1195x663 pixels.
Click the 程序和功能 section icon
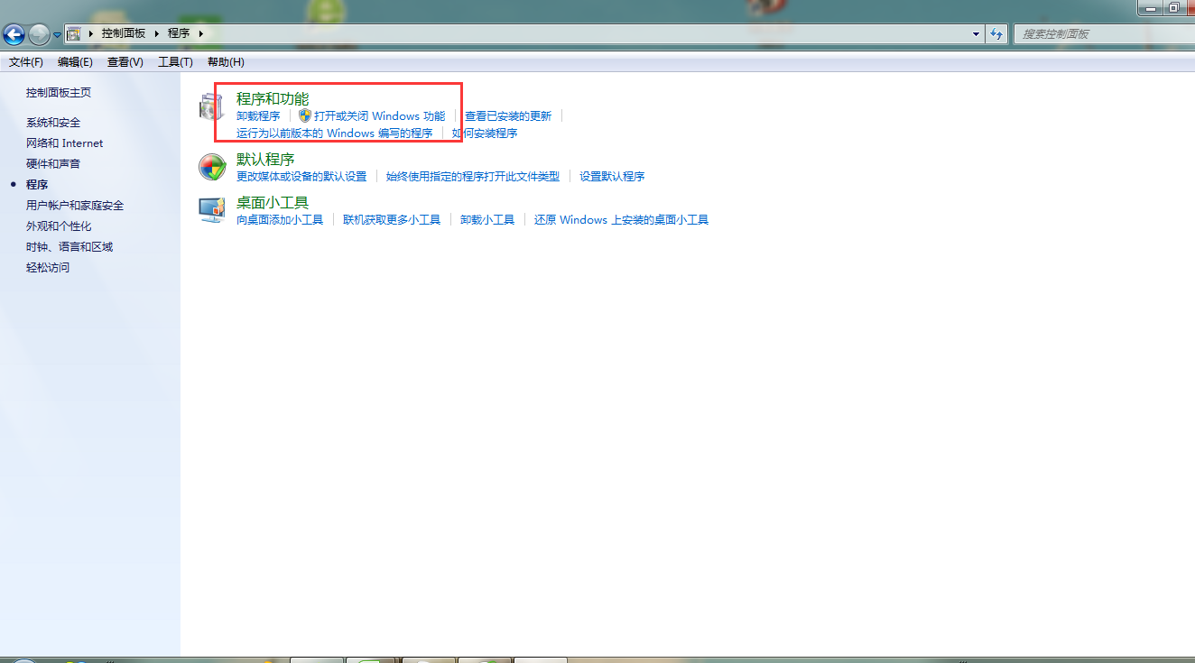209,107
